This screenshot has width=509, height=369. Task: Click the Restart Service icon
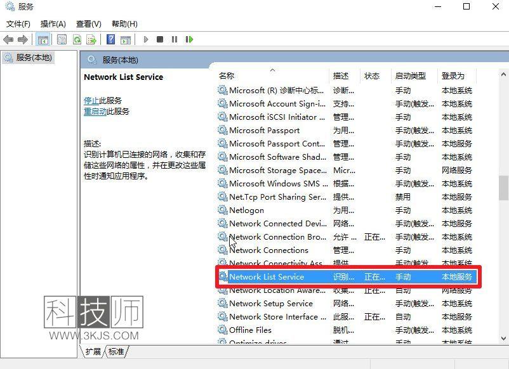pos(189,39)
